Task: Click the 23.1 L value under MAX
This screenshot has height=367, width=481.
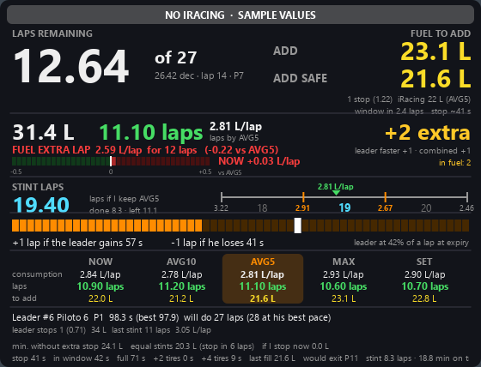Action: tap(344, 298)
